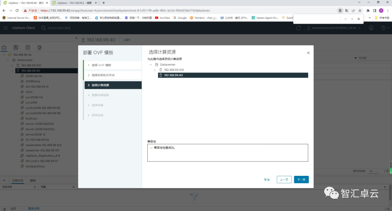Collapse the 192.168.99.42 vCenter node

4,55
